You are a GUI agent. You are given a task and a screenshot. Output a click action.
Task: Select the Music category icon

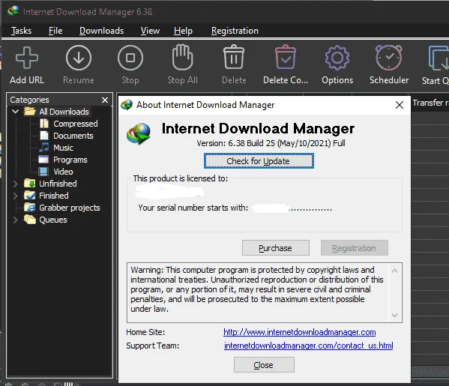point(44,148)
